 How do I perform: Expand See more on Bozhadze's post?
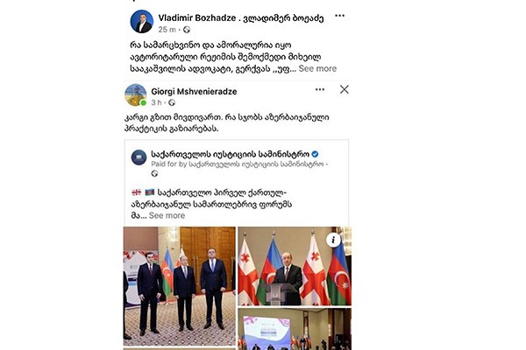tap(317, 68)
